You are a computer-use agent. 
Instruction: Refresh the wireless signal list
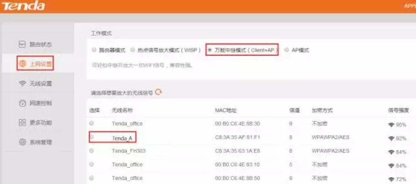pos(158,92)
